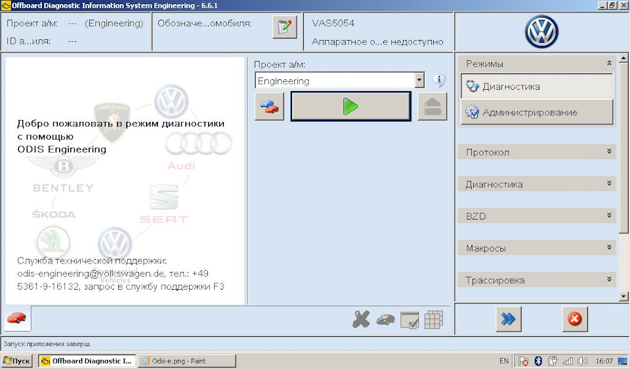Click the 'Обозначе...омобиля:' label
This screenshot has height=369, width=630.
click(x=205, y=23)
